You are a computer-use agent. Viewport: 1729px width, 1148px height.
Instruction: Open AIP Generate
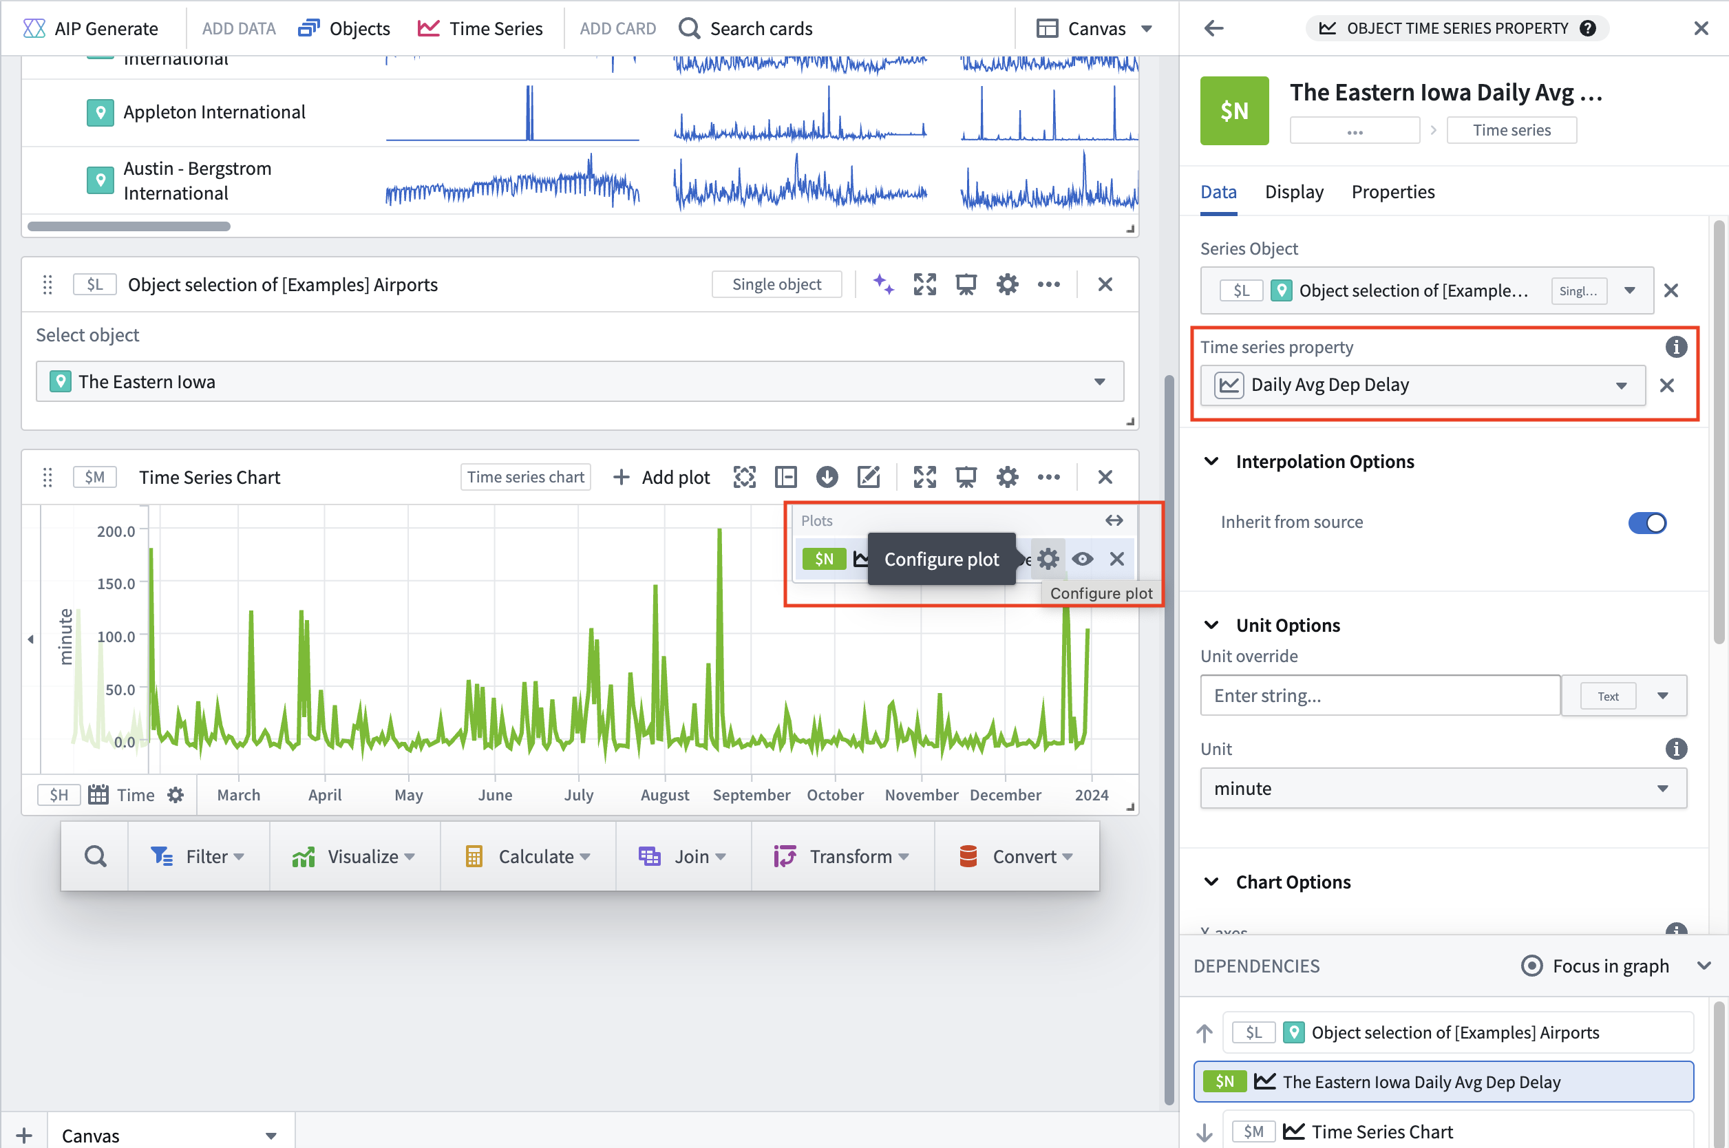click(x=91, y=28)
